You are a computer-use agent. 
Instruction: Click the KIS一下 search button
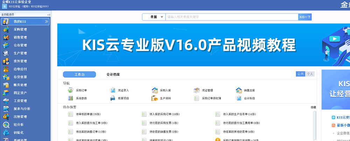click(305, 17)
